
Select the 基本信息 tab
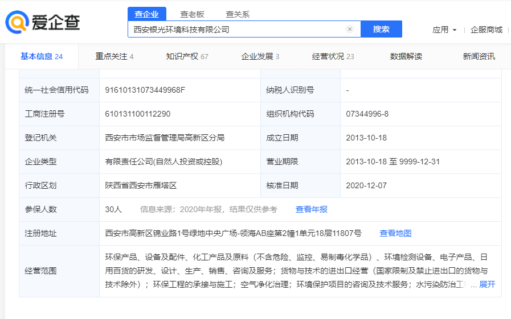coord(41,56)
